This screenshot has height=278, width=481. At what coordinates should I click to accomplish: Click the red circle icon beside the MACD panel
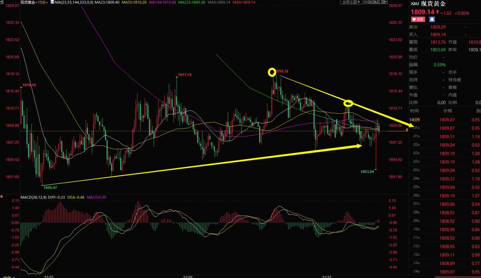coord(2,197)
